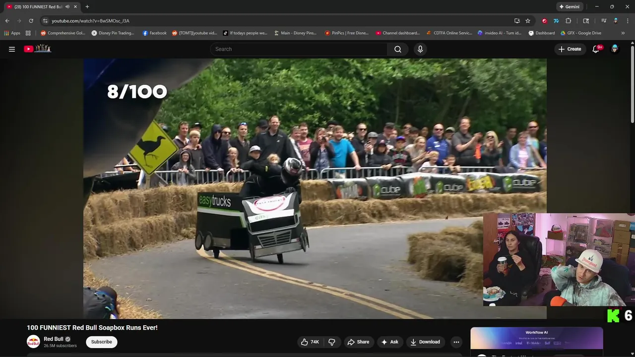The image size is (635, 357).
Task: Open media controls icon in toolbar
Action: [x=604, y=21]
